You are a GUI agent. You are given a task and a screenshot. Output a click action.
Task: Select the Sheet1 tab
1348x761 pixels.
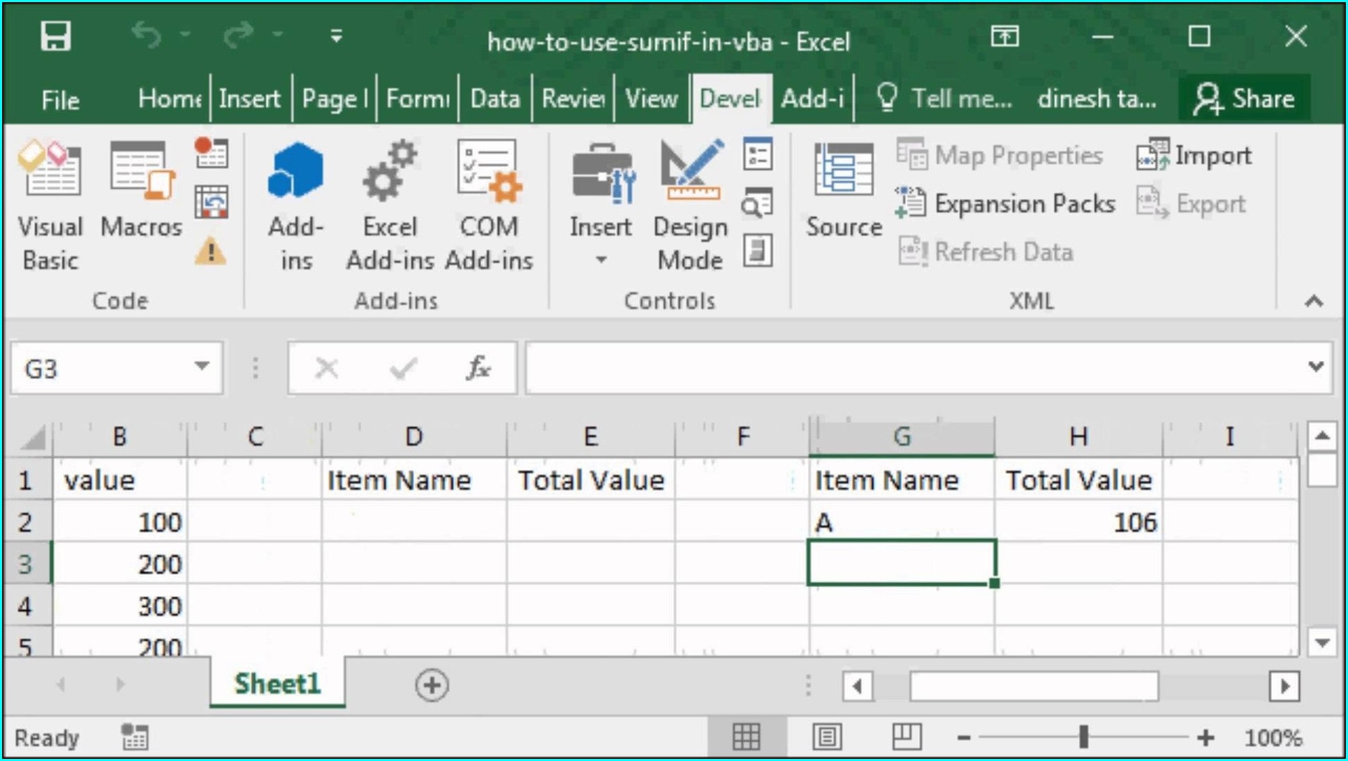(x=277, y=684)
